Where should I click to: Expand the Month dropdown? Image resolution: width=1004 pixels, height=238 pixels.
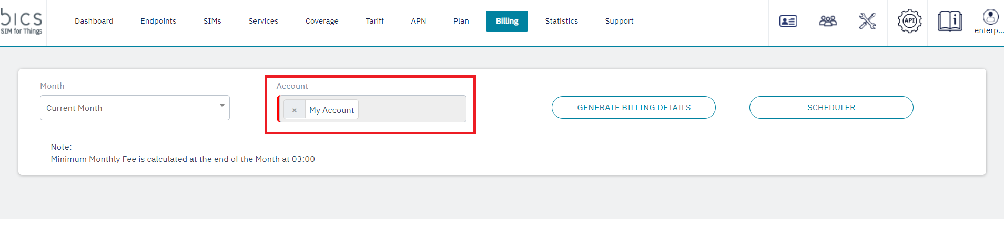point(135,108)
